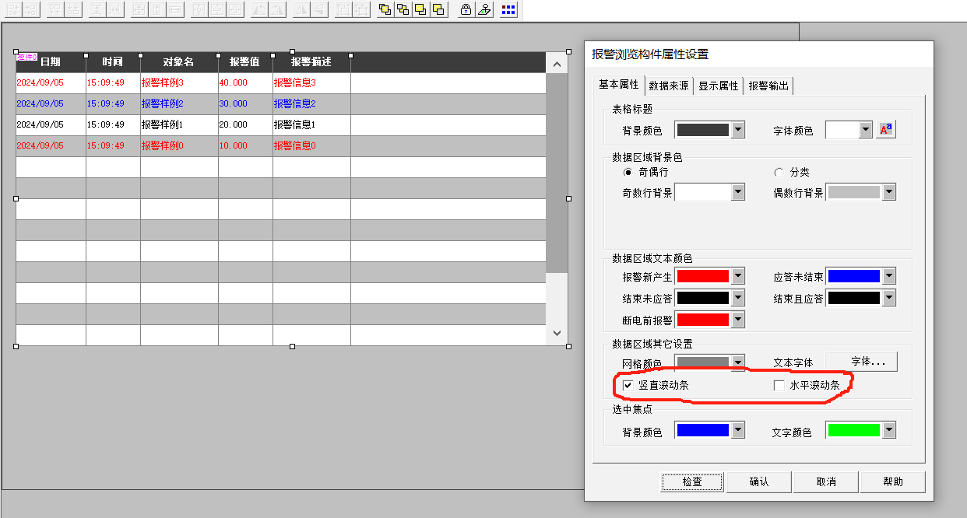Image resolution: width=967 pixels, height=518 pixels.
Task: Click the green 文字颜色 color swatch
Action: 853,431
